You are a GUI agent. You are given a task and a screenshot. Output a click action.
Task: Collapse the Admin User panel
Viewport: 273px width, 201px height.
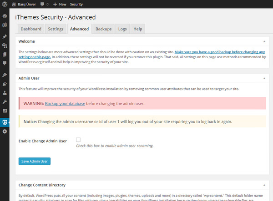(264, 78)
